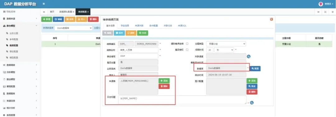Click the orange 导入 button
This screenshot has width=336, height=117.
point(82,19)
